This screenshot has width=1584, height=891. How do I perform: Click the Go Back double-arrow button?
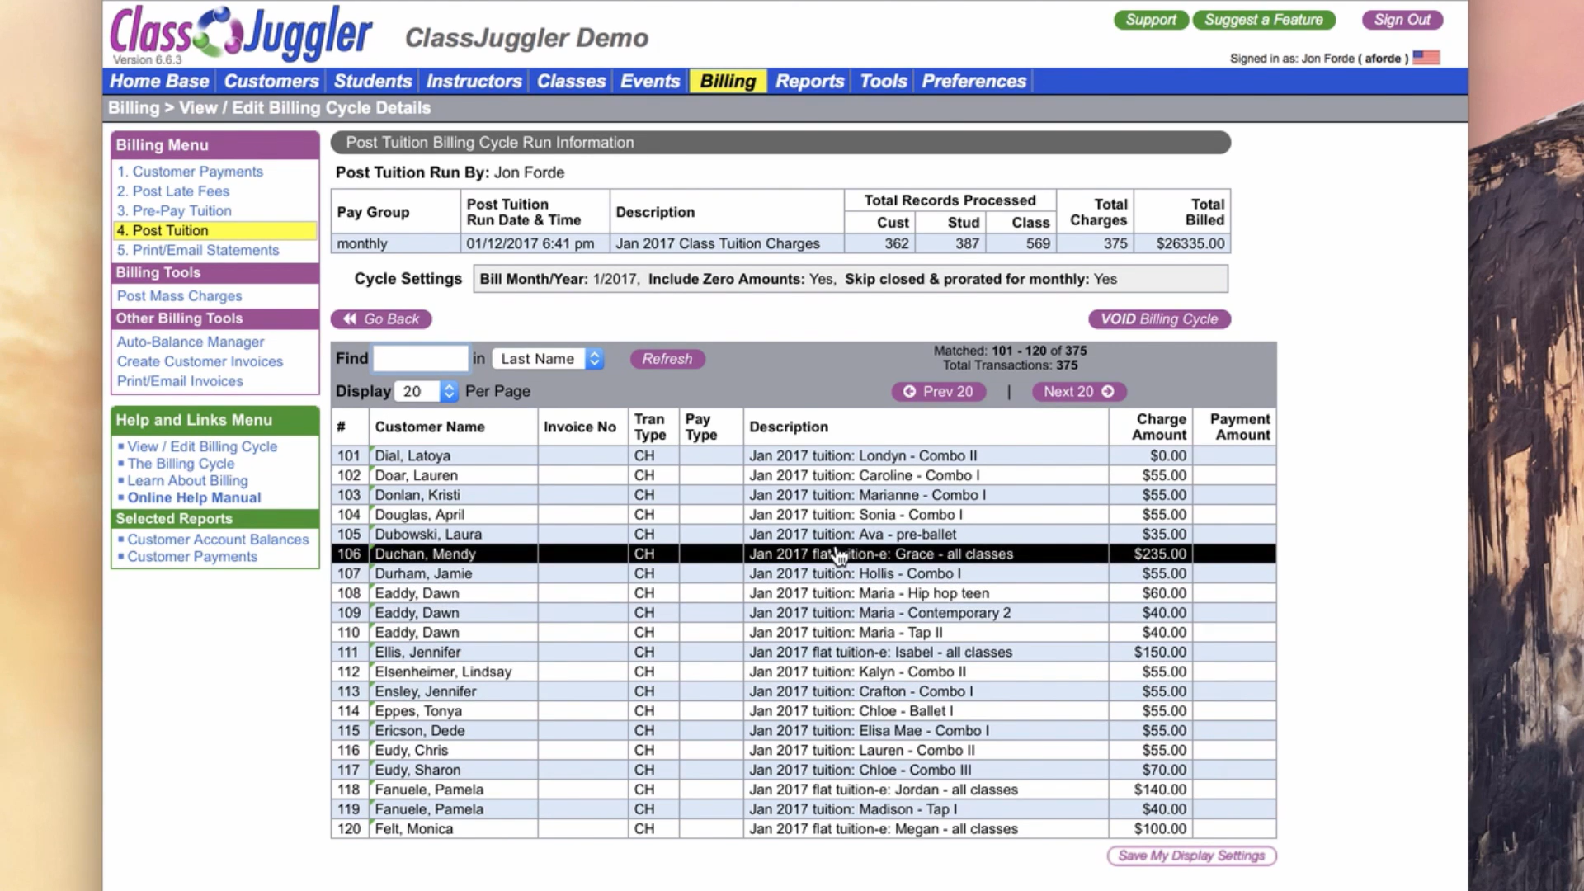(381, 319)
